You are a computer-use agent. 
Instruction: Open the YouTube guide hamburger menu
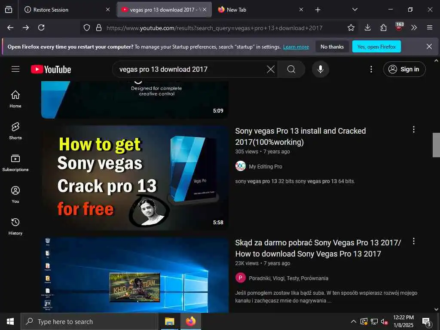[x=15, y=69]
